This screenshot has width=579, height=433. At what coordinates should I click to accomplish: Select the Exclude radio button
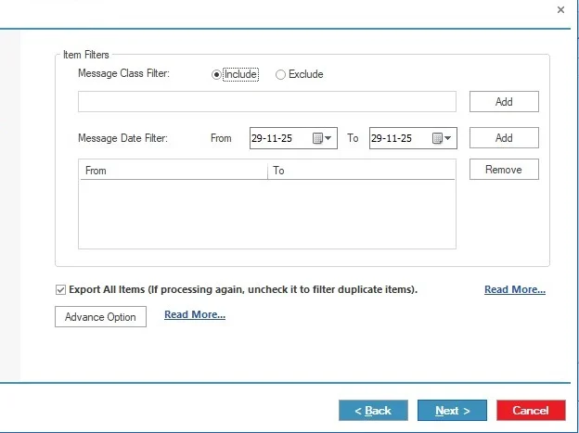coord(280,74)
